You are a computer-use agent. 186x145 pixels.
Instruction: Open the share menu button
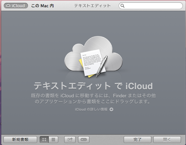click(70, 140)
